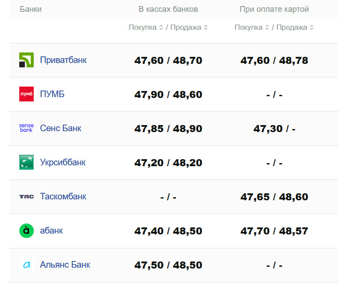Click the В кассах банков column header
This screenshot has width=338, height=286.
click(168, 9)
